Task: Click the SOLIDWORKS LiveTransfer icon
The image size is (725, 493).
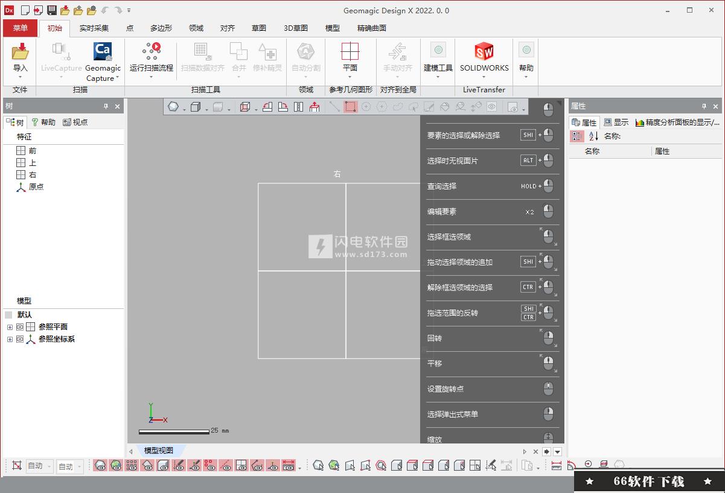Action: [x=484, y=51]
